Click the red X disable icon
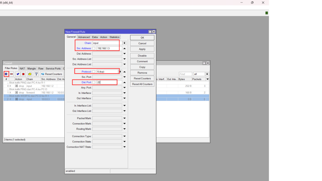The width and height of the screenshot is (322, 181). click(x=23, y=74)
